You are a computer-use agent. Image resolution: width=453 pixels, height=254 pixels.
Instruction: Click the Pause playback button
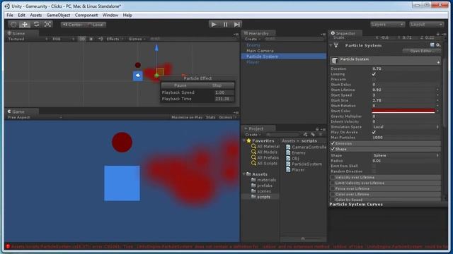click(225, 25)
